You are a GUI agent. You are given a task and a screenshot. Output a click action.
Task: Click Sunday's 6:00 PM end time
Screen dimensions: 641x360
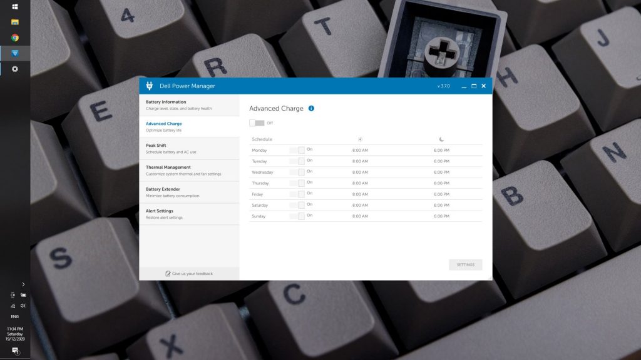(441, 216)
